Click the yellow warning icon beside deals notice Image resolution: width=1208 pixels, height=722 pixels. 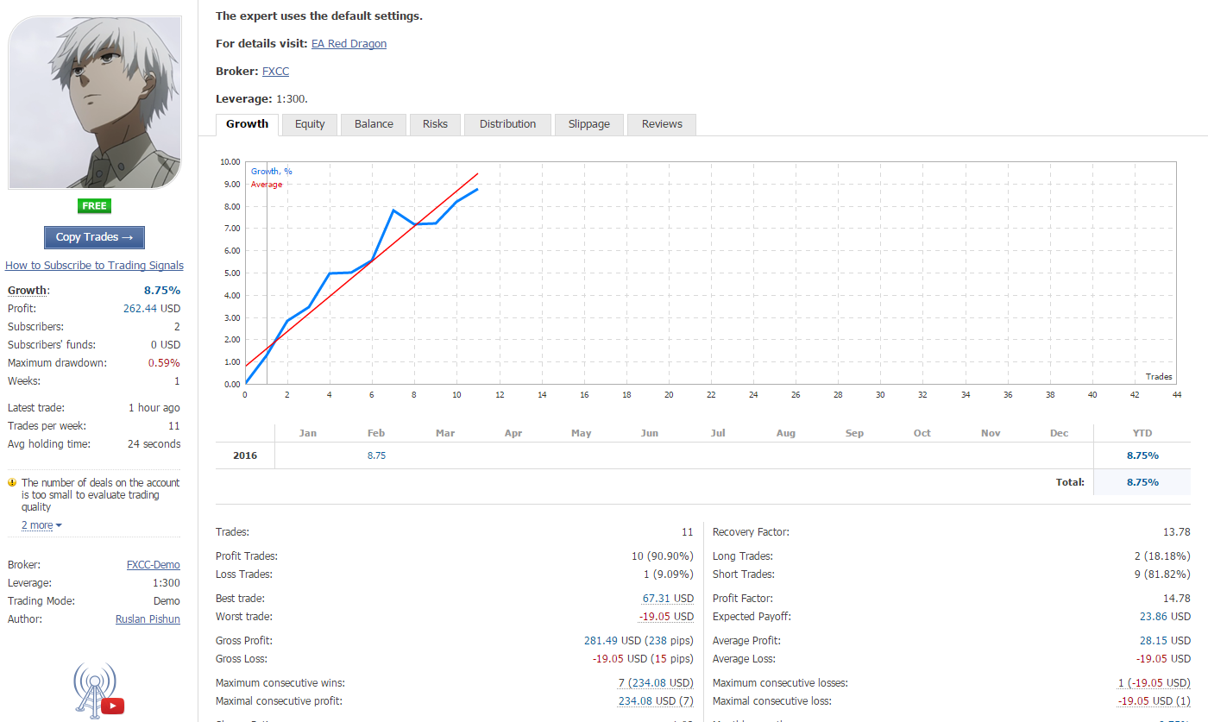12,483
